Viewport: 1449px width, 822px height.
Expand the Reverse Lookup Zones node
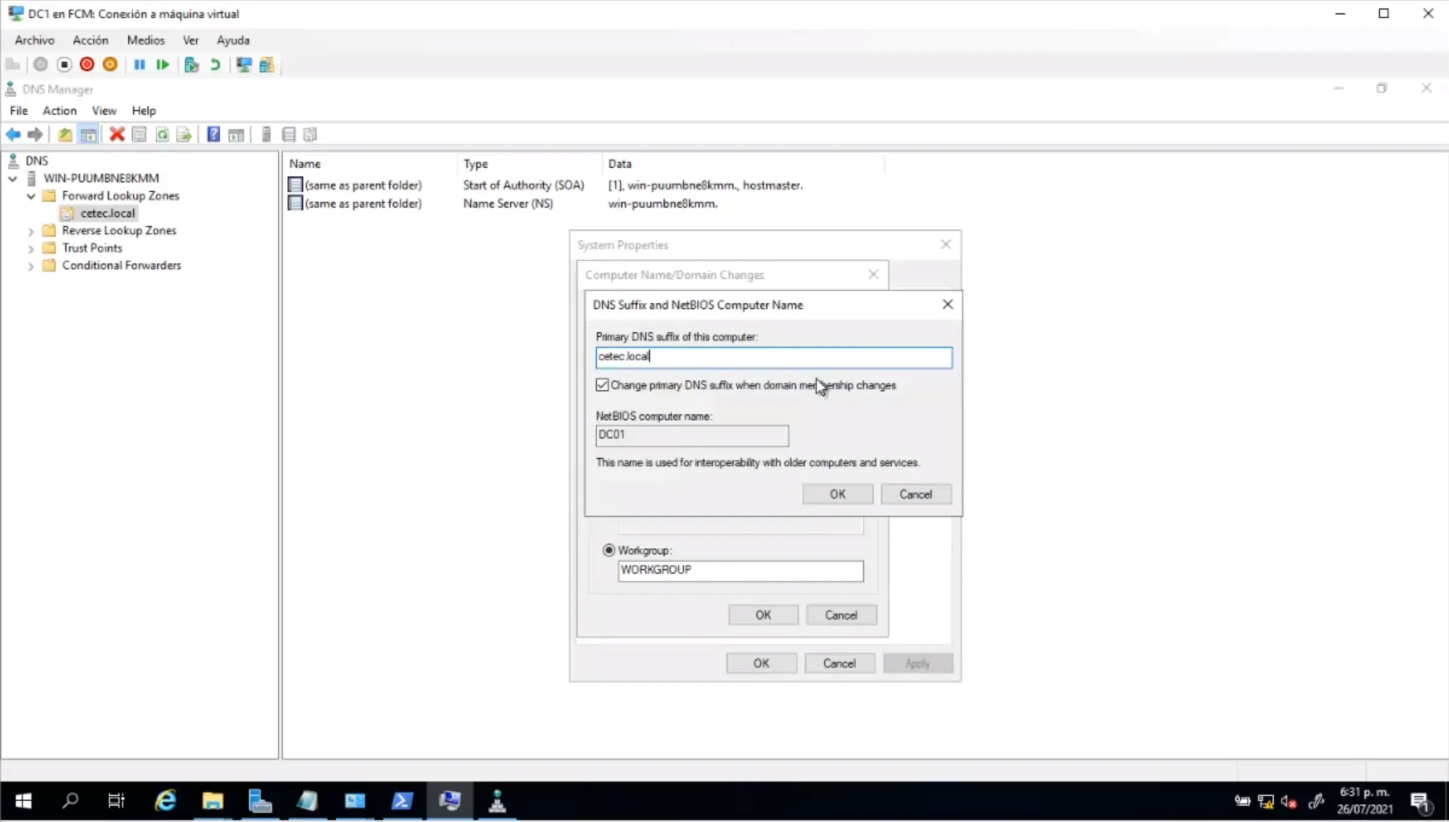(31, 231)
